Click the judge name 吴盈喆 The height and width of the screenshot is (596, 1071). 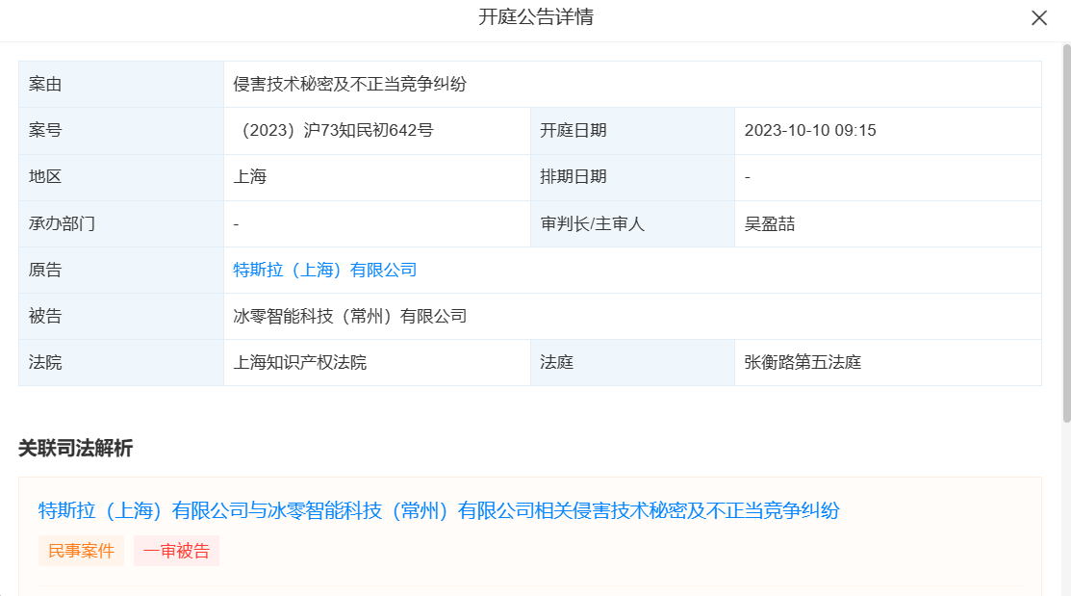770,224
